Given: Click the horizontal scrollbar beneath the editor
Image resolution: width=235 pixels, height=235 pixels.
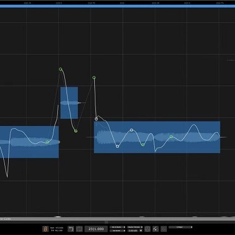Looking at the screenshot, I should coord(117,219).
